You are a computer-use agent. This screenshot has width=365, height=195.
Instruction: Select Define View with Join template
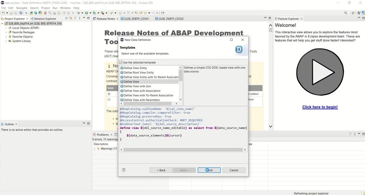click(137, 86)
